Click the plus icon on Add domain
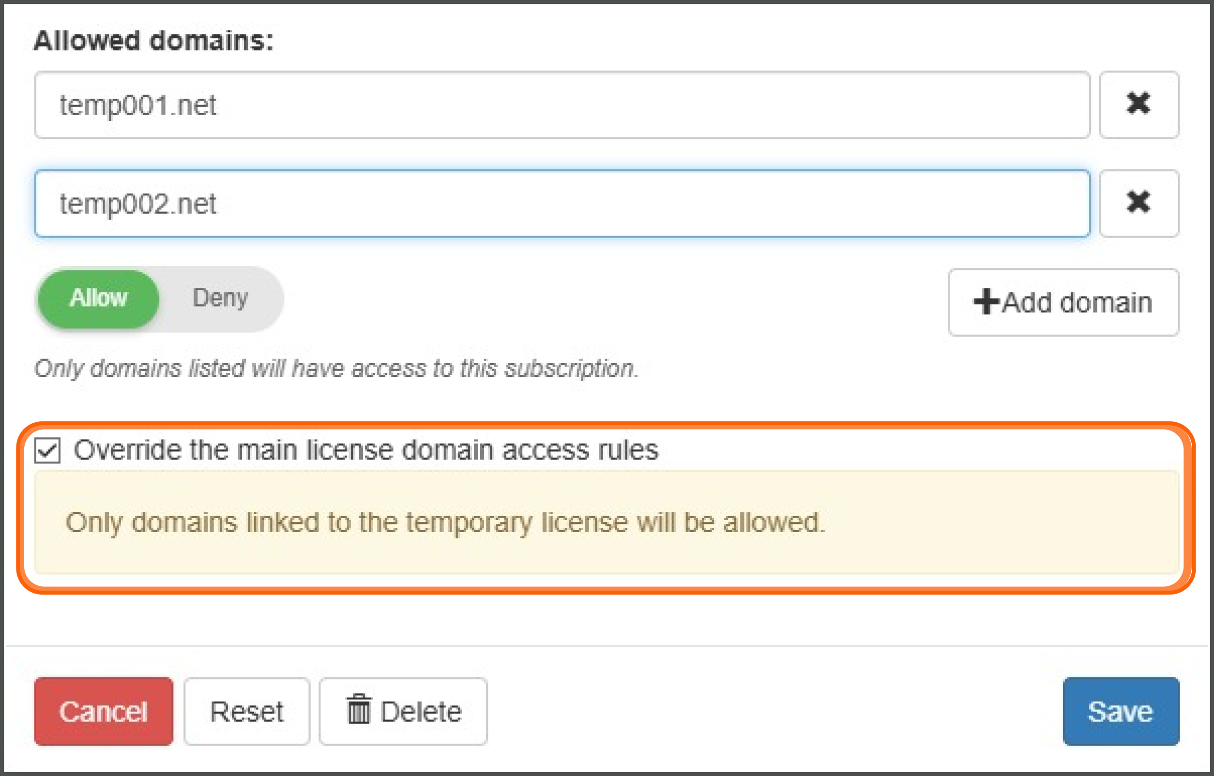 (986, 301)
